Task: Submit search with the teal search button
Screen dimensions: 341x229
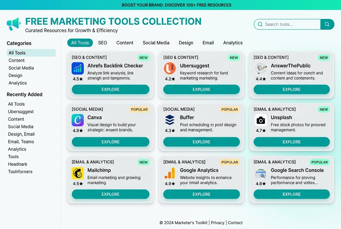Action: (x=327, y=24)
